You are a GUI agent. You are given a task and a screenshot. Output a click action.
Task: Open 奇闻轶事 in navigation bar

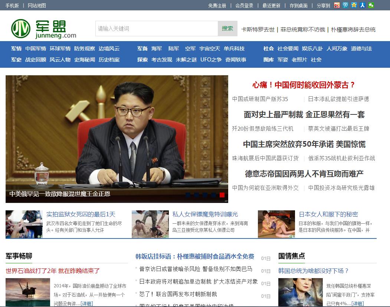click(x=236, y=60)
